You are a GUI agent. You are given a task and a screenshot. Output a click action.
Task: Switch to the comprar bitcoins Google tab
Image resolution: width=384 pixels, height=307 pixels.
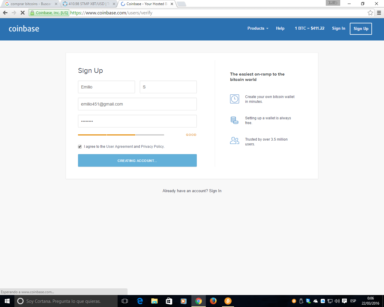tap(31, 4)
